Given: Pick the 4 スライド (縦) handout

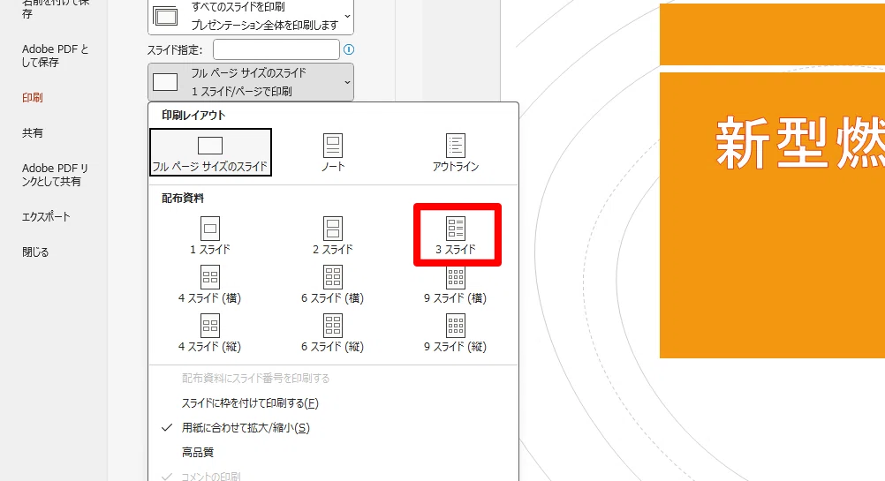Looking at the screenshot, I should coord(210,333).
